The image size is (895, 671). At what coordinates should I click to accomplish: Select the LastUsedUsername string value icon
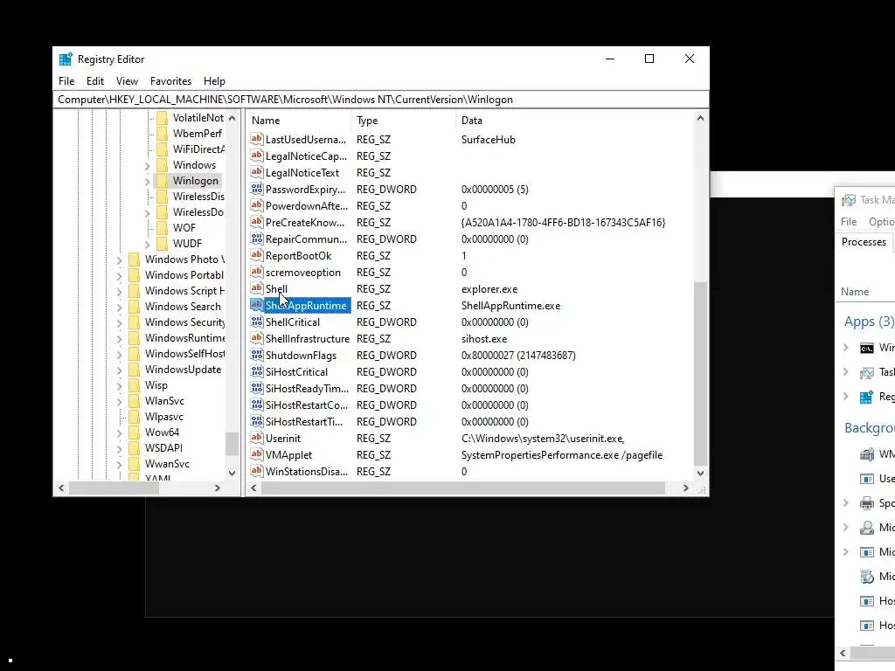257,139
